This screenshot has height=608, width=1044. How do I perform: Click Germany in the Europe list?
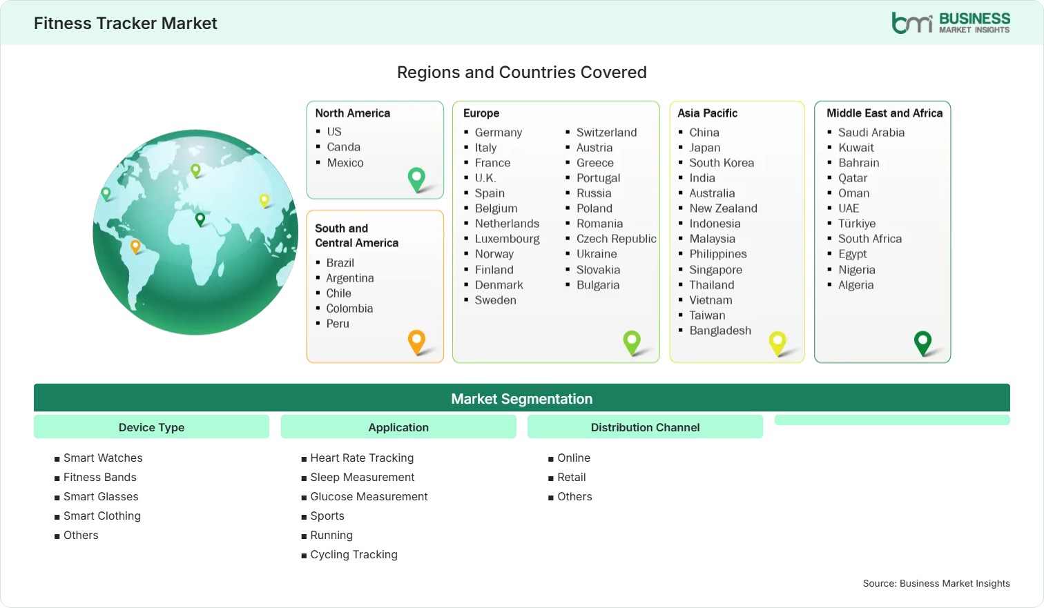point(499,133)
